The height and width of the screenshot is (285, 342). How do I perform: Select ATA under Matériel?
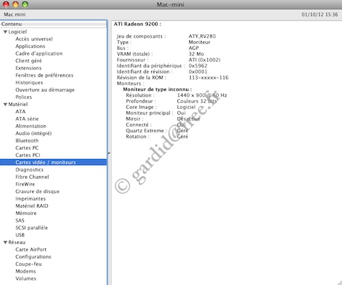[x=21, y=112]
